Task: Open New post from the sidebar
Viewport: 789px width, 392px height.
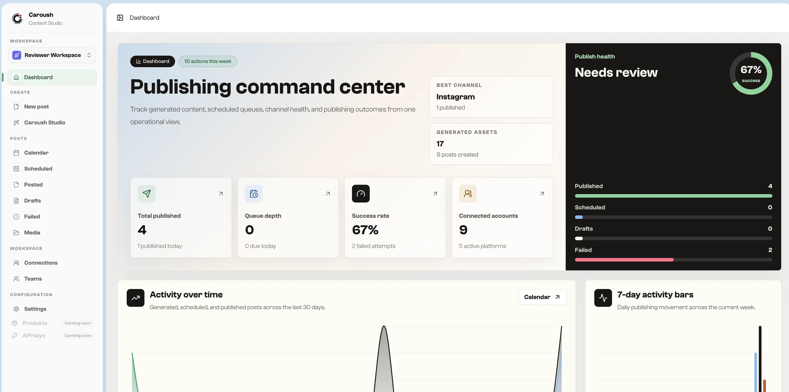Action: (x=52, y=107)
